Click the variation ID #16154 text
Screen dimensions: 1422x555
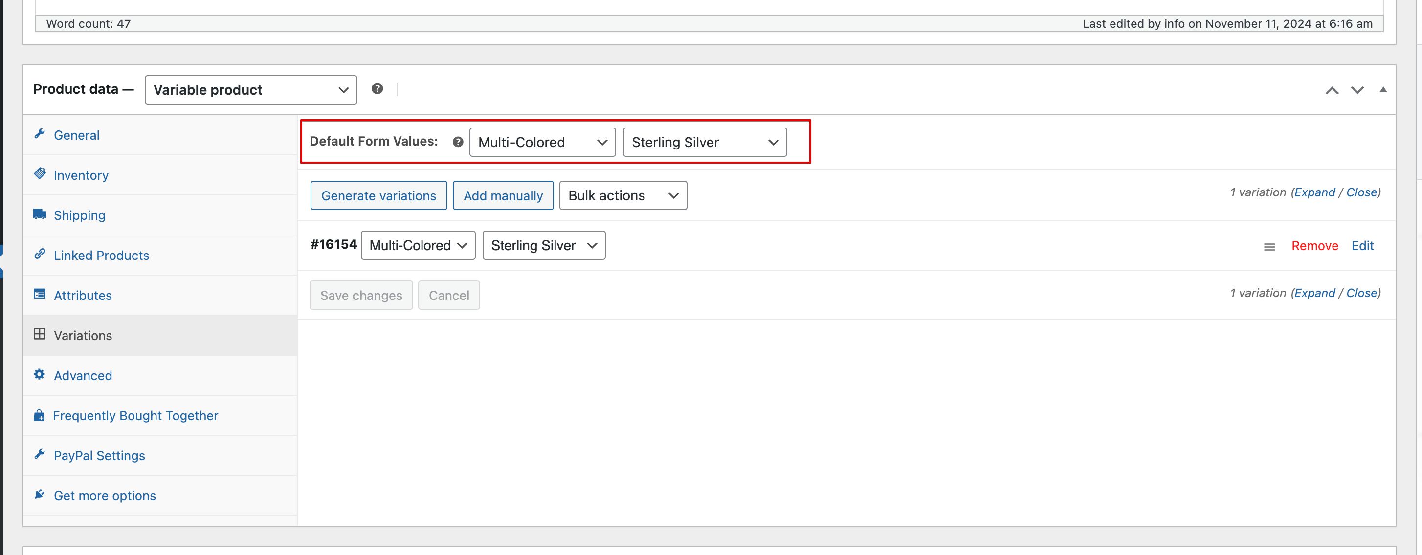(333, 244)
